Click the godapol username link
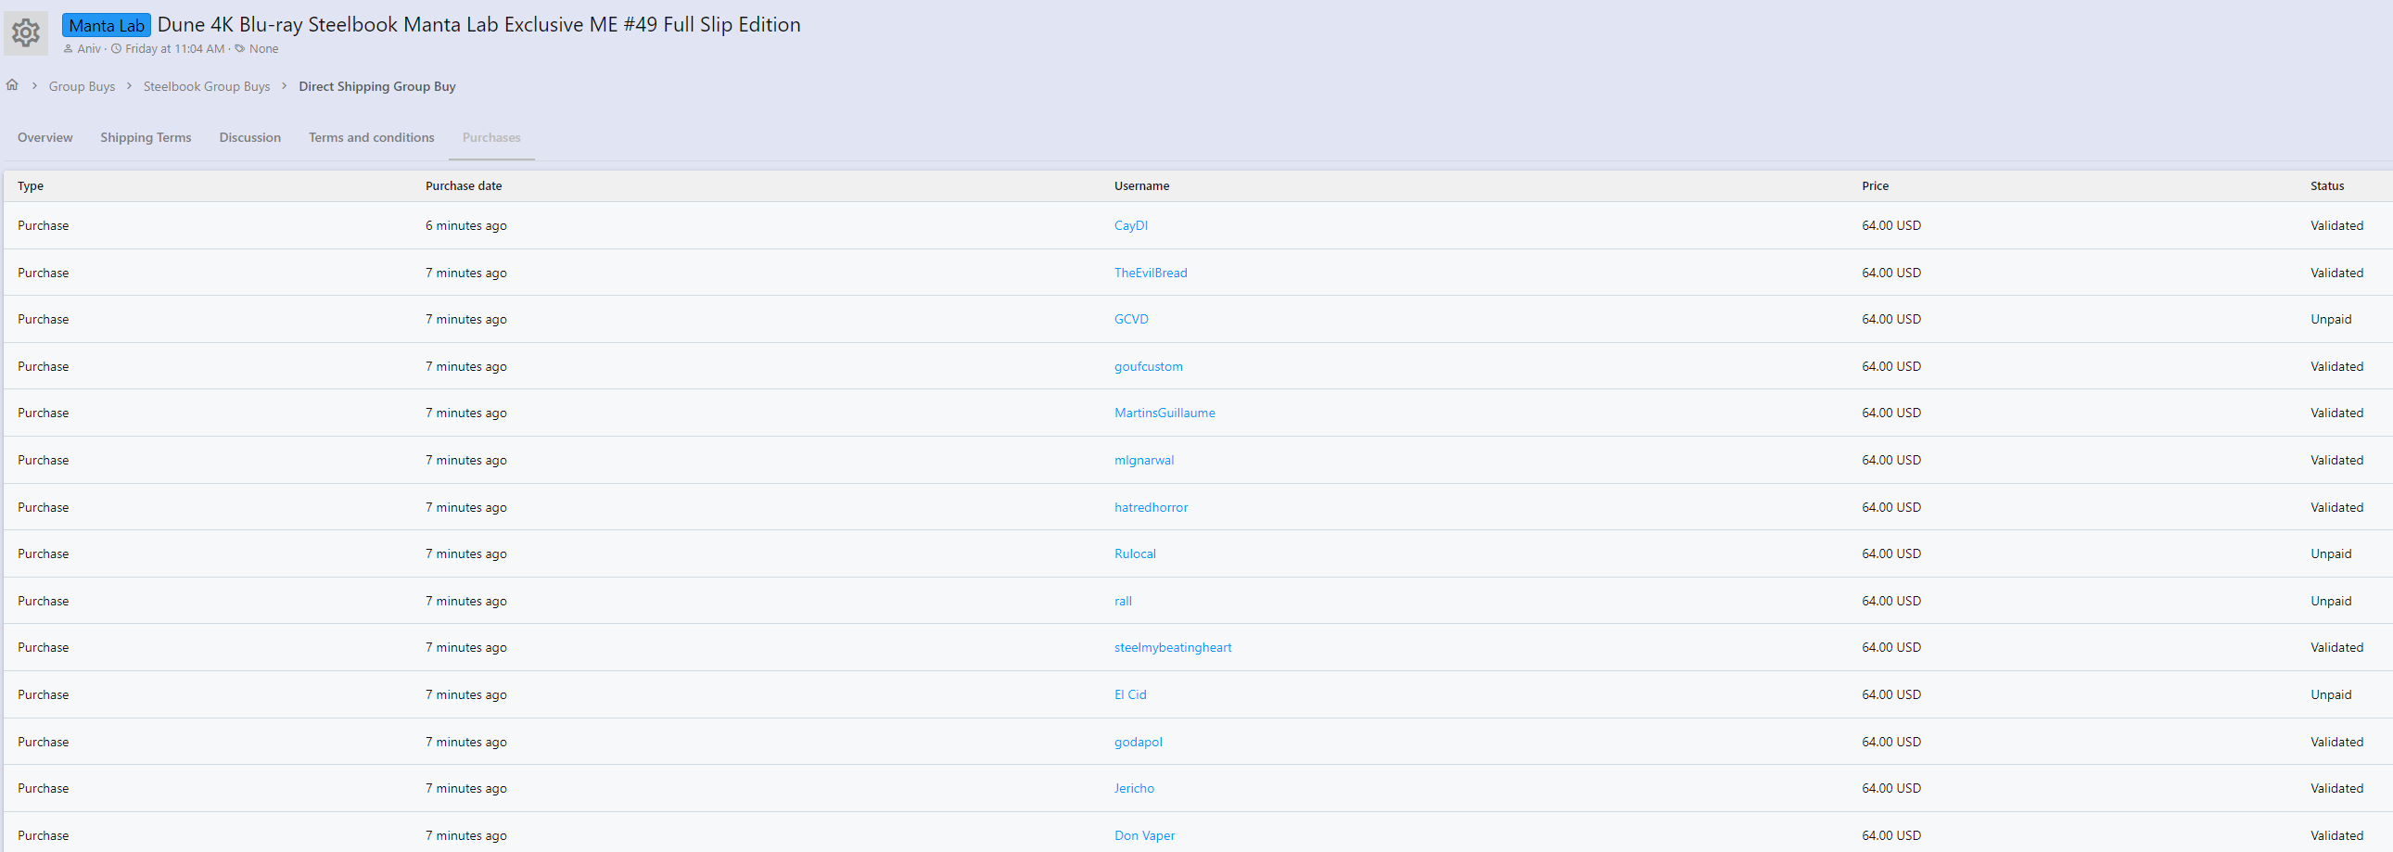2393x852 pixels. [1139, 743]
